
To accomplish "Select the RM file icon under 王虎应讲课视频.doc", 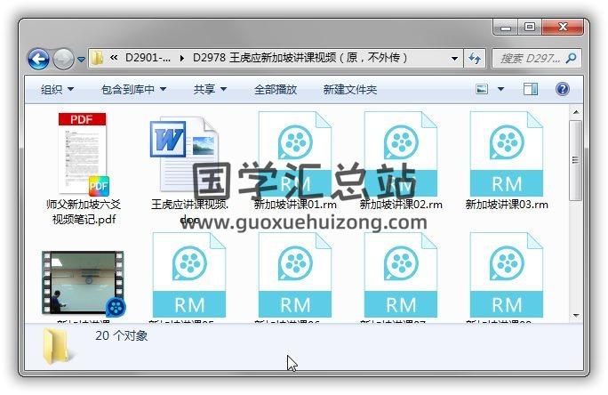I will coord(189,275).
